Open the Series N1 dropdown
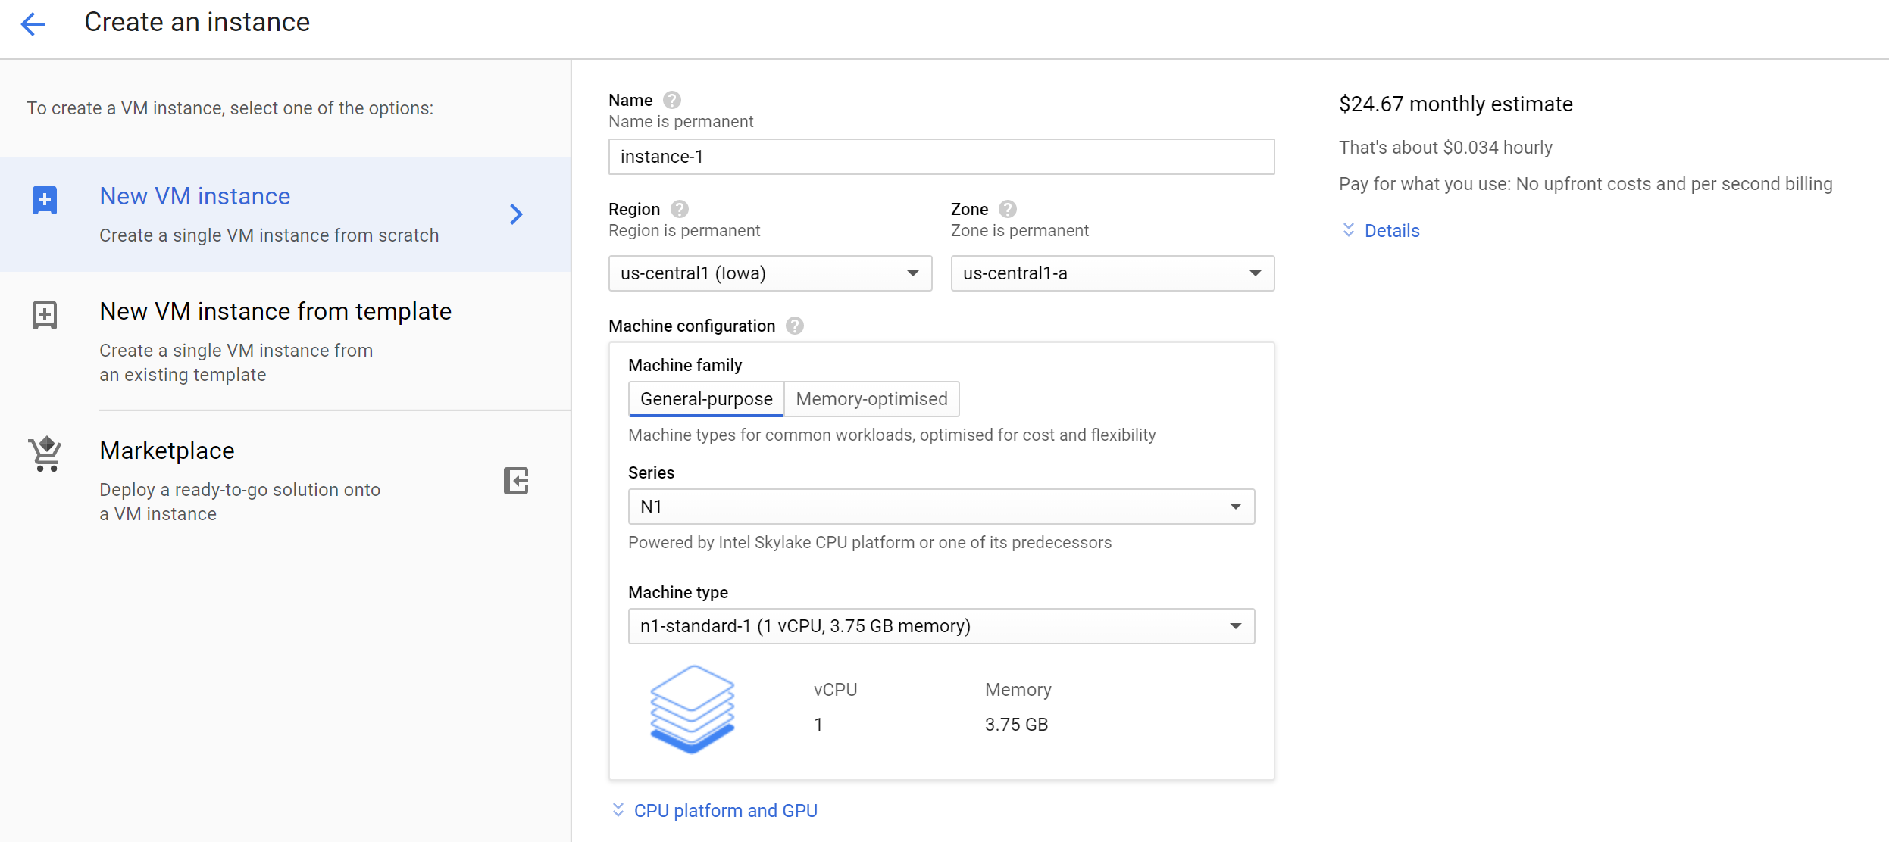Screen dimensions: 1889x842 pos(941,507)
